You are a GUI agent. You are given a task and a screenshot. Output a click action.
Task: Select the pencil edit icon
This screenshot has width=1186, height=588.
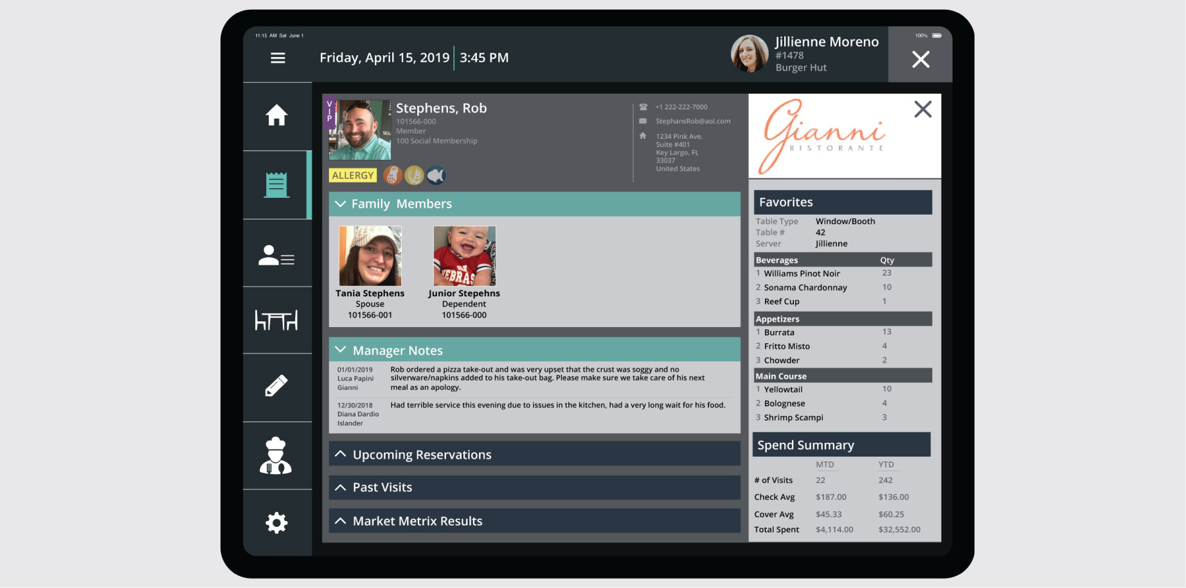point(276,386)
